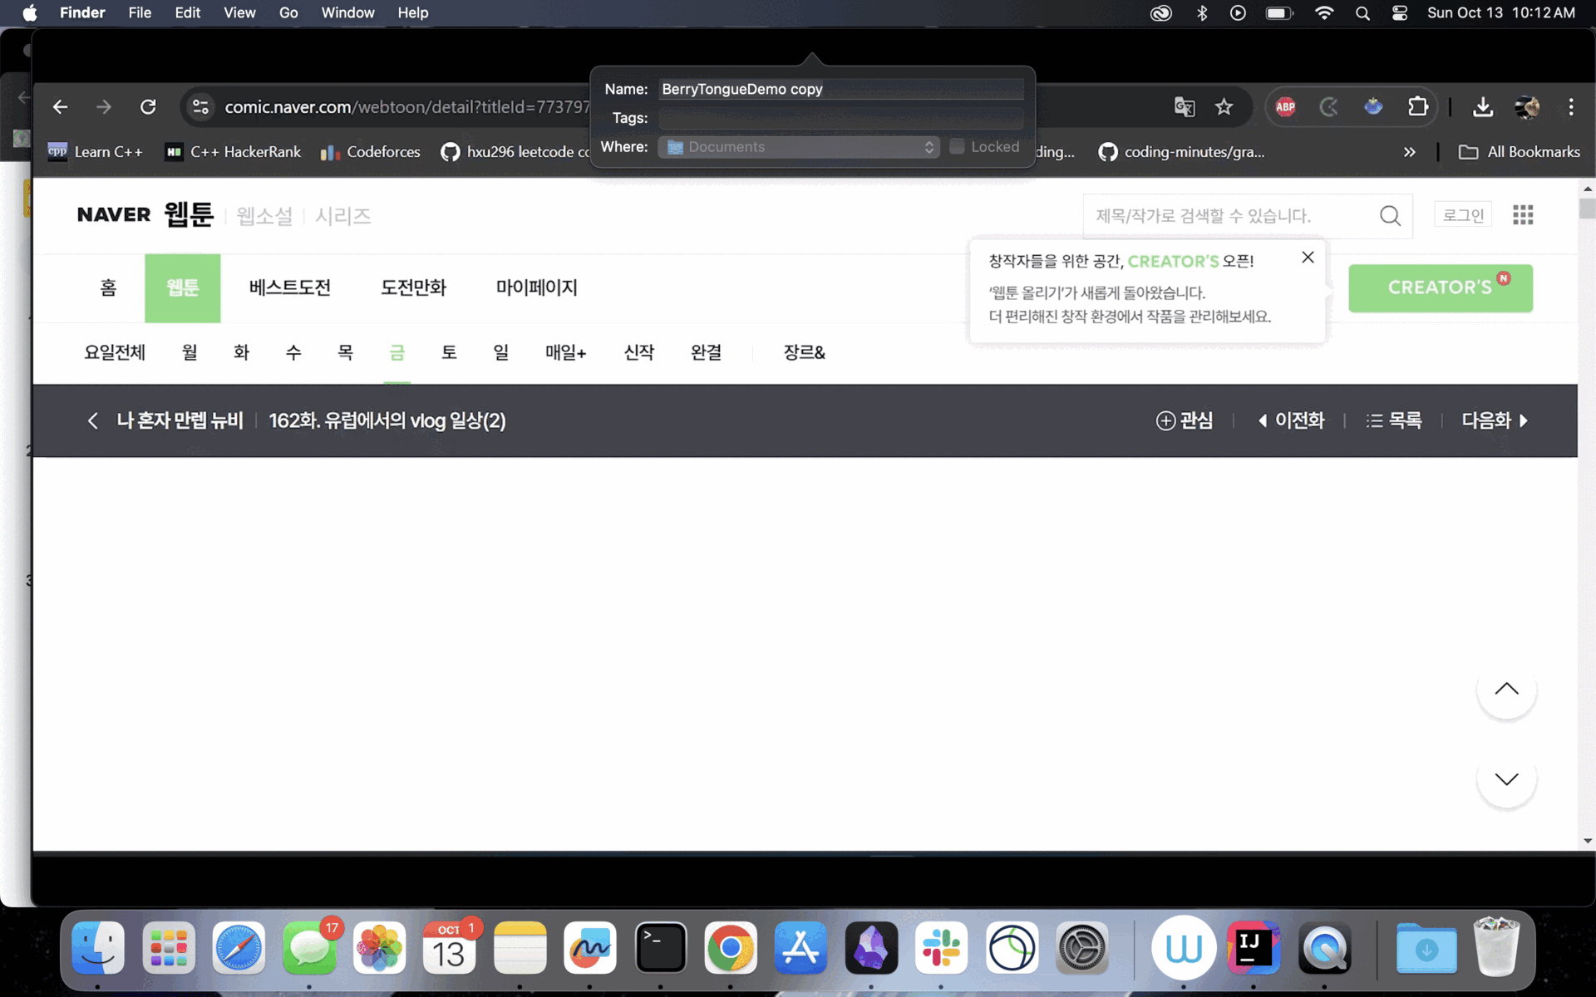The width and height of the screenshot is (1596, 997).
Task: Open Naver apps grid icon
Action: click(x=1523, y=215)
